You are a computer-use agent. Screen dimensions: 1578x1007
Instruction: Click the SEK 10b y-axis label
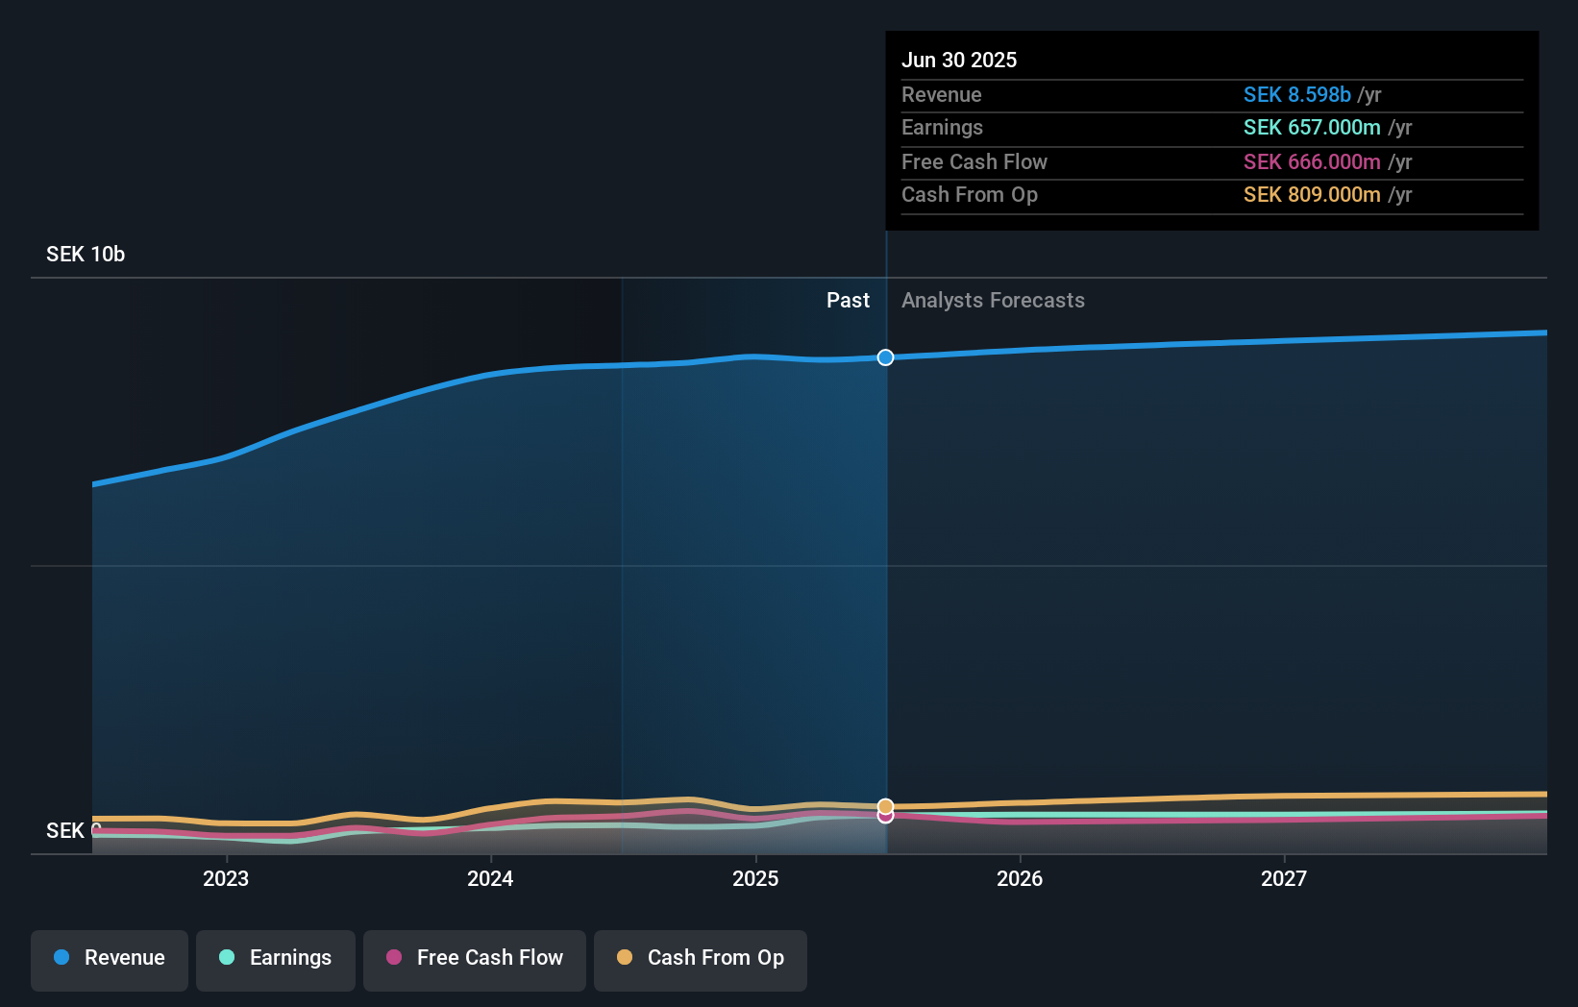coord(86,254)
